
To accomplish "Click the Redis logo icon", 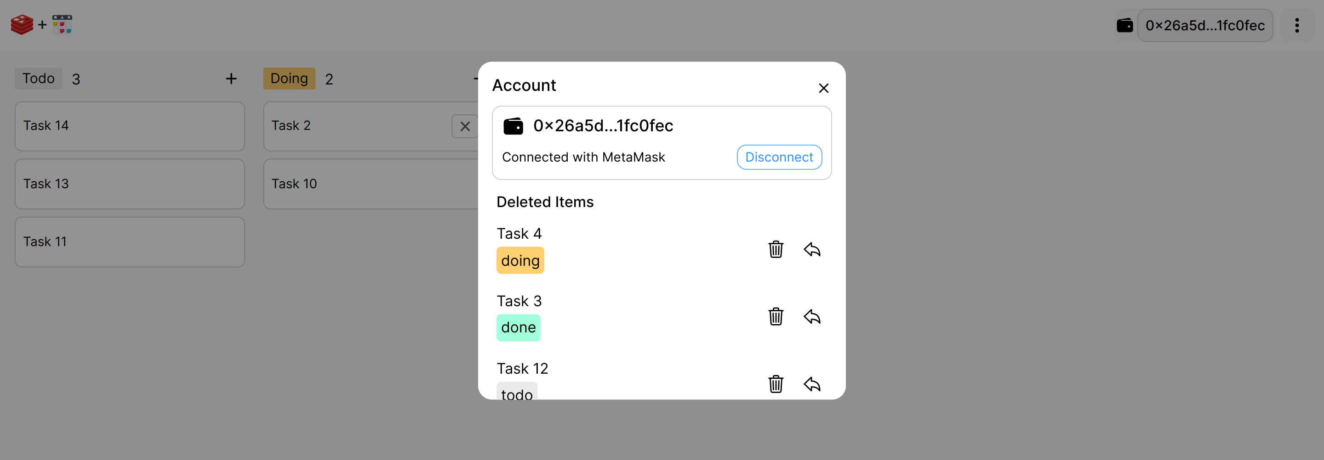I will pos(22,24).
